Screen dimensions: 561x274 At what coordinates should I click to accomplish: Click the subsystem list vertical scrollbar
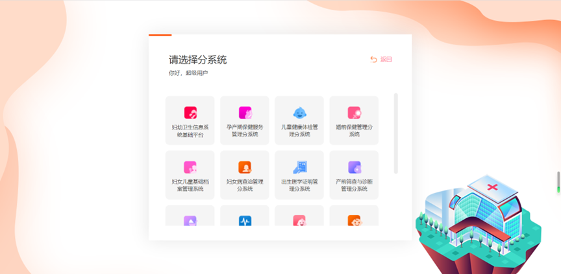pyautogui.click(x=396, y=133)
